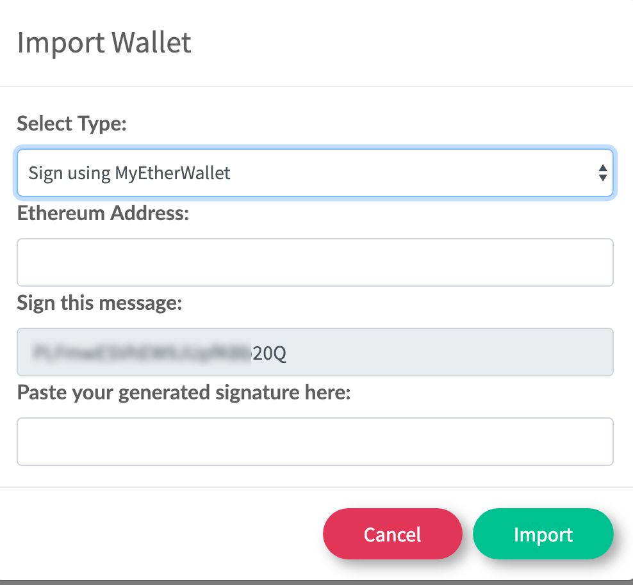Image resolution: width=633 pixels, height=585 pixels.
Task: Click the "Import Wallet" dialog title
Action: click(104, 43)
